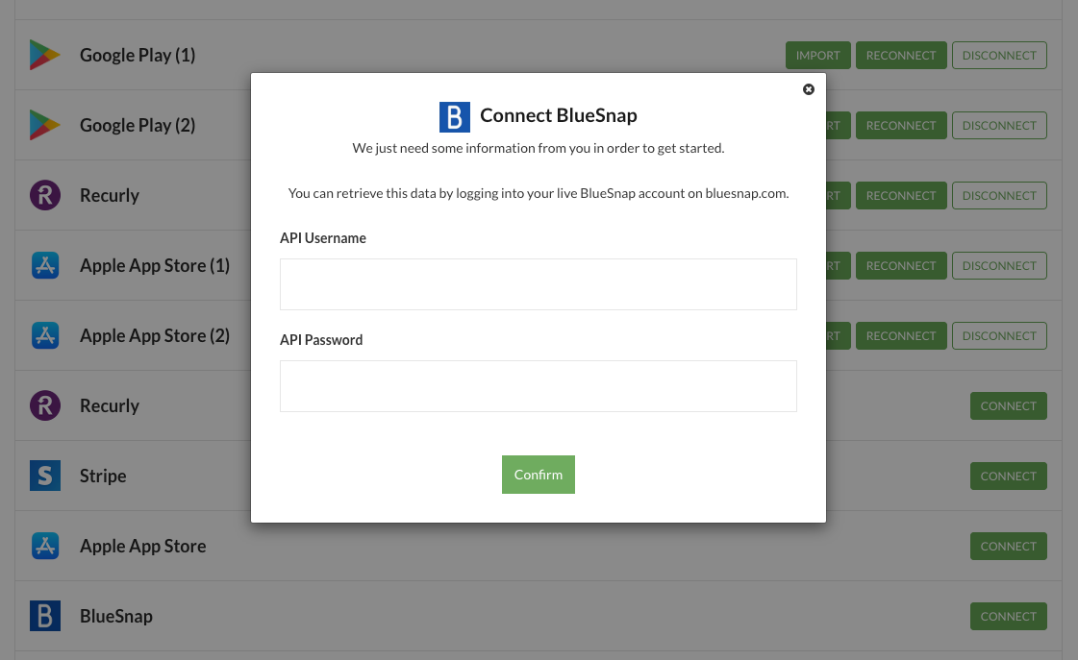1078x660 pixels.
Task: Disconnect Apple App Store (1)
Action: (x=999, y=265)
